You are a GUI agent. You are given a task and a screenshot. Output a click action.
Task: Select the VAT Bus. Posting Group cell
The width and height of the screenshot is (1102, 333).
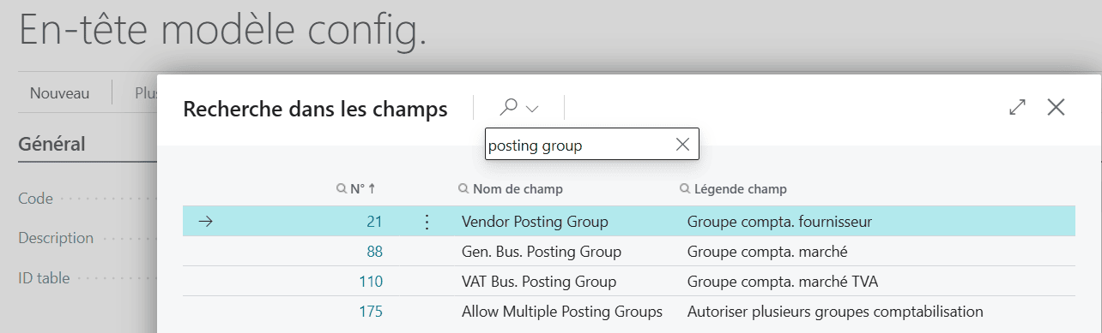pyautogui.click(x=539, y=282)
